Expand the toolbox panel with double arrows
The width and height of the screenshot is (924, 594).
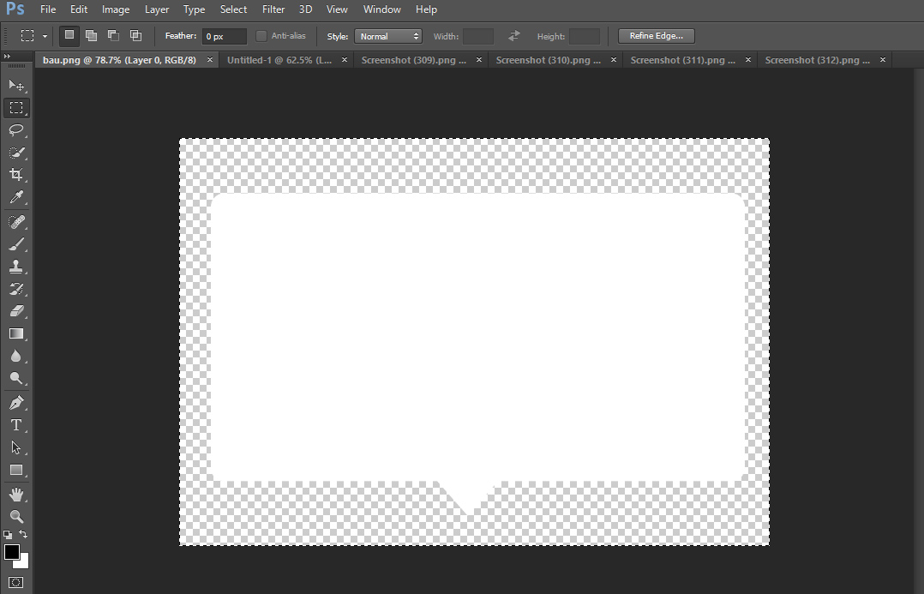pyautogui.click(x=7, y=56)
